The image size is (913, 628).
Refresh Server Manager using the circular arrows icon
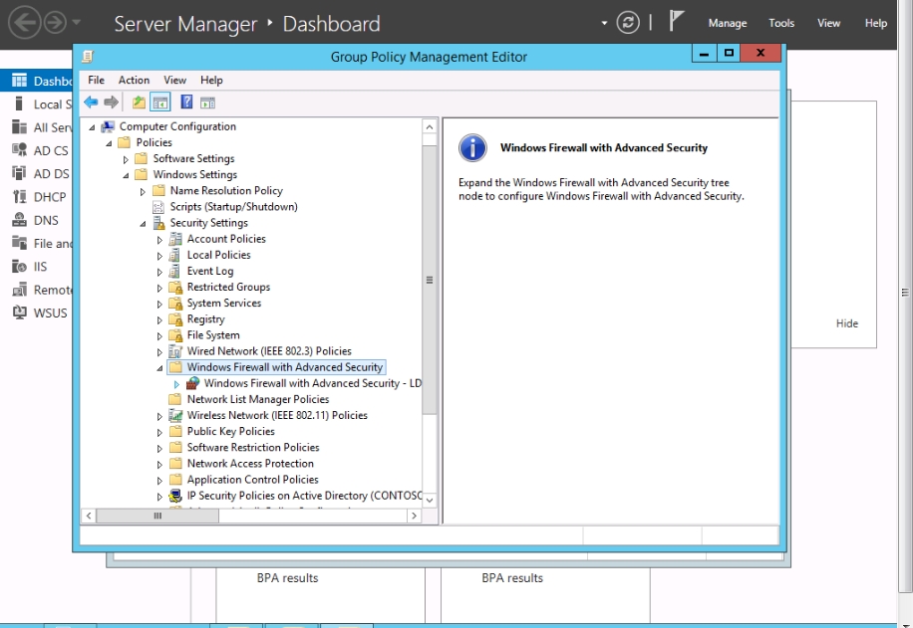pos(628,23)
